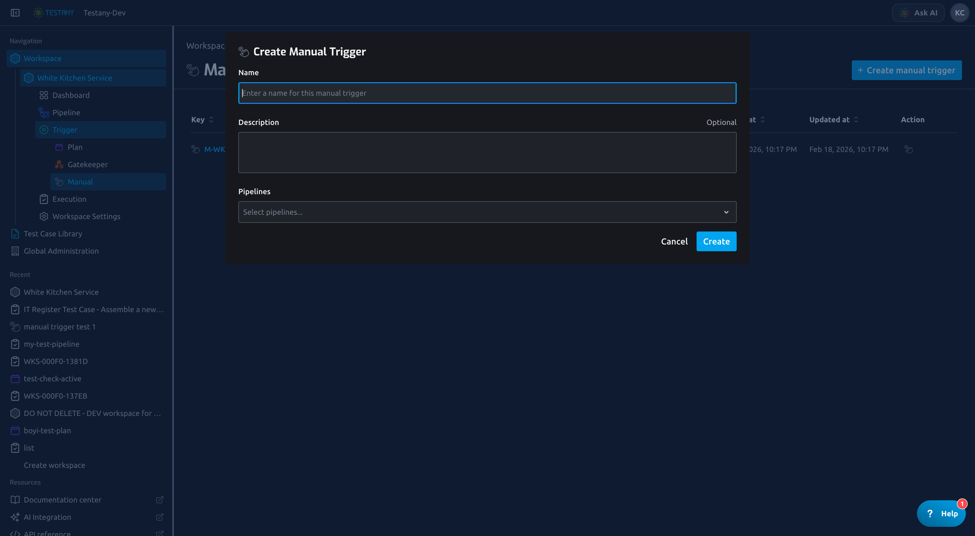
Task: Open the M-WK trigger key link
Action: click(x=214, y=149)
